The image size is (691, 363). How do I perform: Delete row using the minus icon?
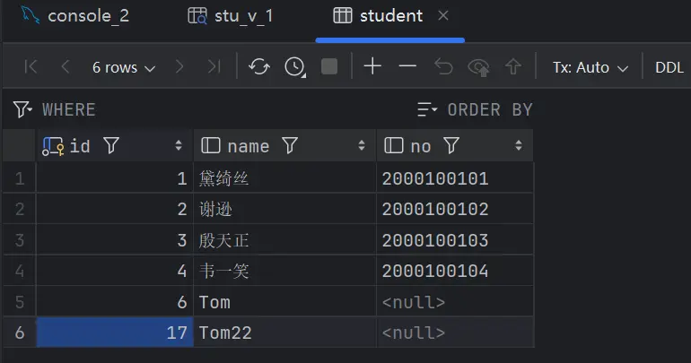pyautogui.click(x=407, y=67)
